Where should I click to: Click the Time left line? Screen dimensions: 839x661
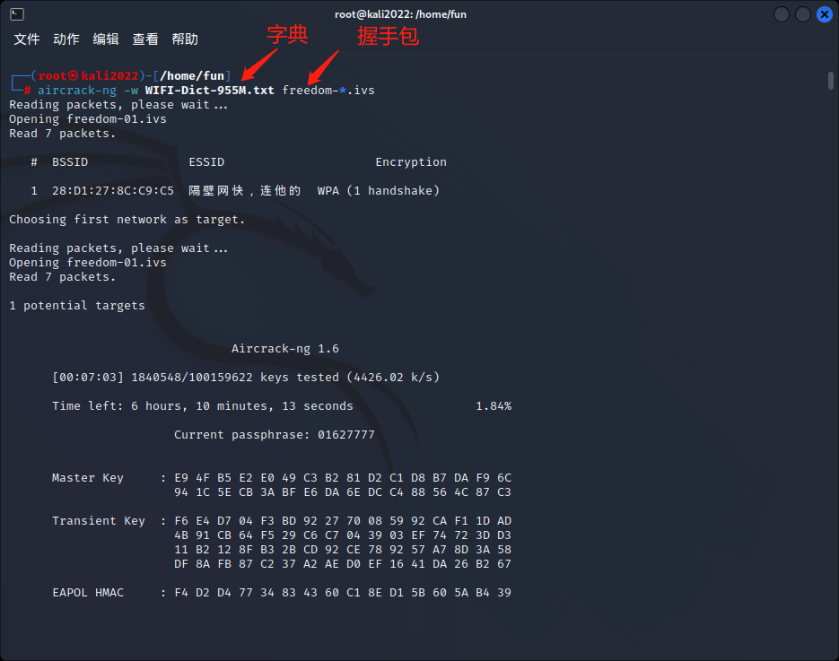(203, 406)
